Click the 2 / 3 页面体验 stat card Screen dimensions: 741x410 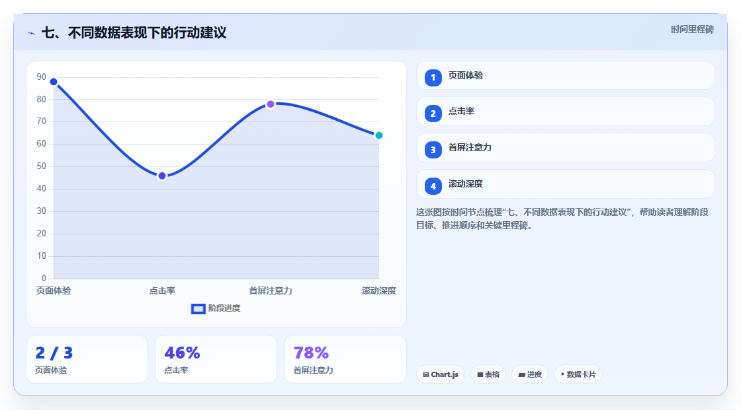[87, 360]
